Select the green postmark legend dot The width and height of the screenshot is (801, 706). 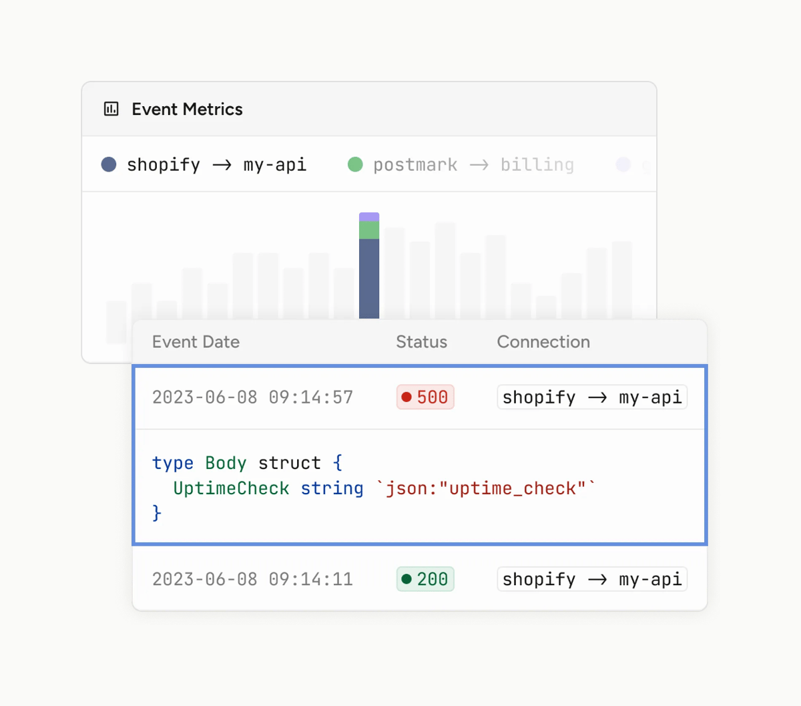pos(355,164)
